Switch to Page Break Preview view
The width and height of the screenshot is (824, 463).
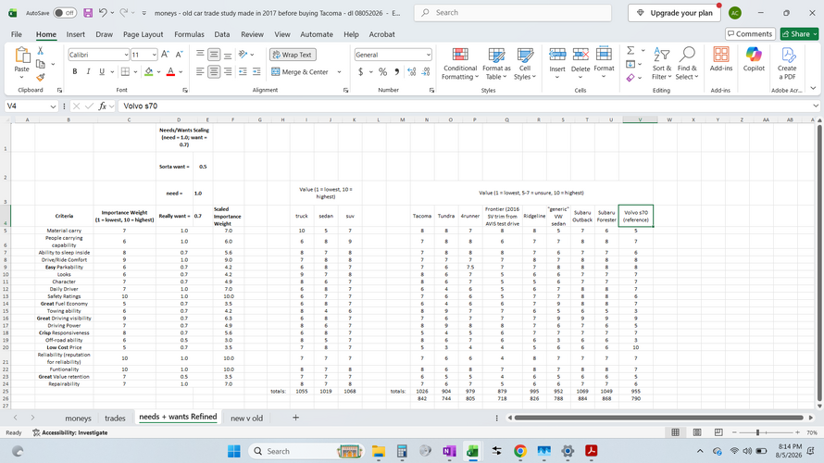tap(718, 432)
